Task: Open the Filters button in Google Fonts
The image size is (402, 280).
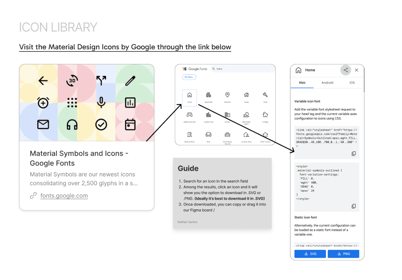Action: point(189,77)
